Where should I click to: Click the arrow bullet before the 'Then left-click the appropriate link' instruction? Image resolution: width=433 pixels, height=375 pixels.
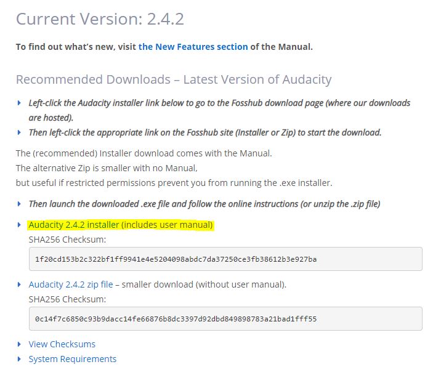tap(19, 132)
